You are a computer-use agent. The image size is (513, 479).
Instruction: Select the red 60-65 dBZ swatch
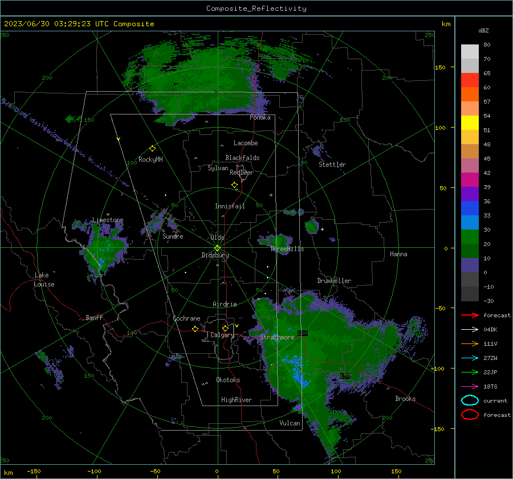[x=470, y=80]
